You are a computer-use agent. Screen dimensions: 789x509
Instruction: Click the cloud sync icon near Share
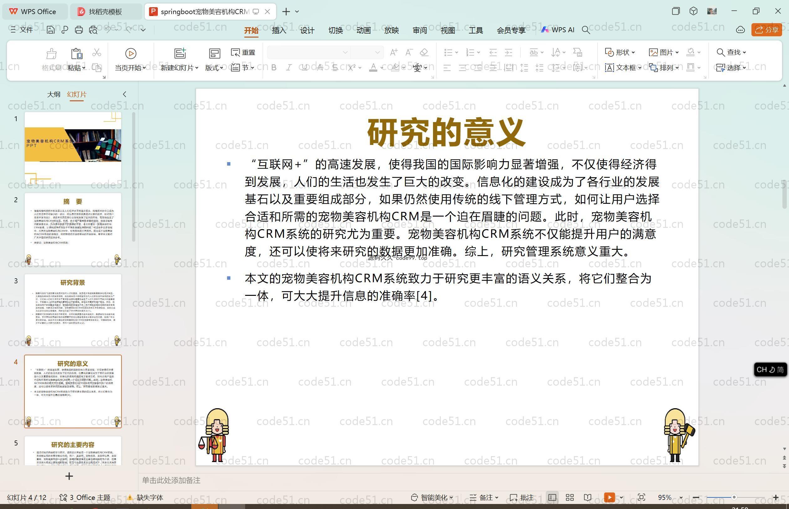point(740,30)
